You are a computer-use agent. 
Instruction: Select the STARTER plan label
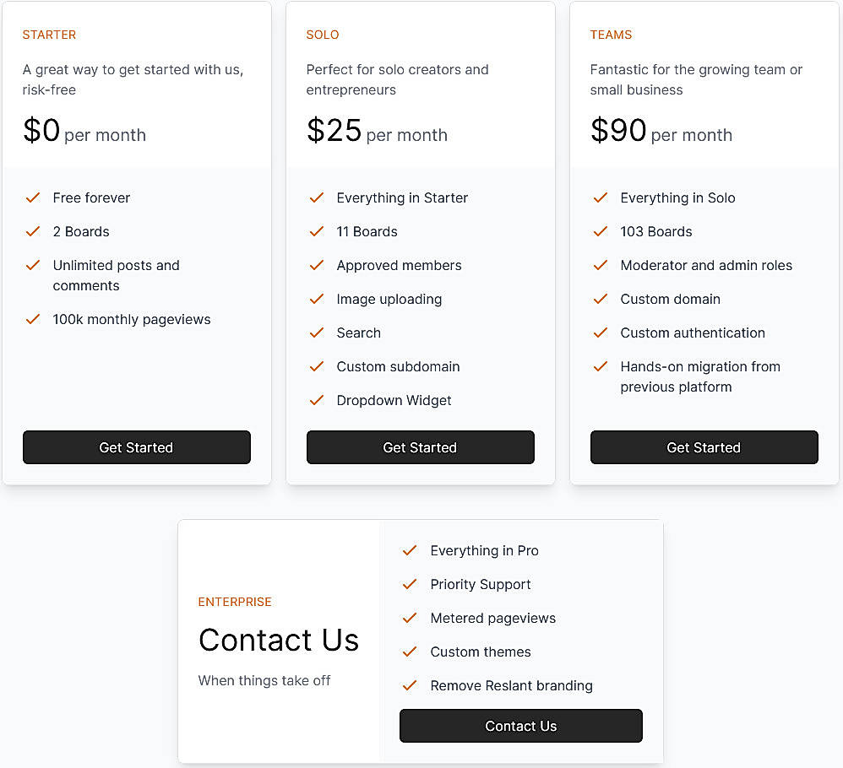[49, 35]
